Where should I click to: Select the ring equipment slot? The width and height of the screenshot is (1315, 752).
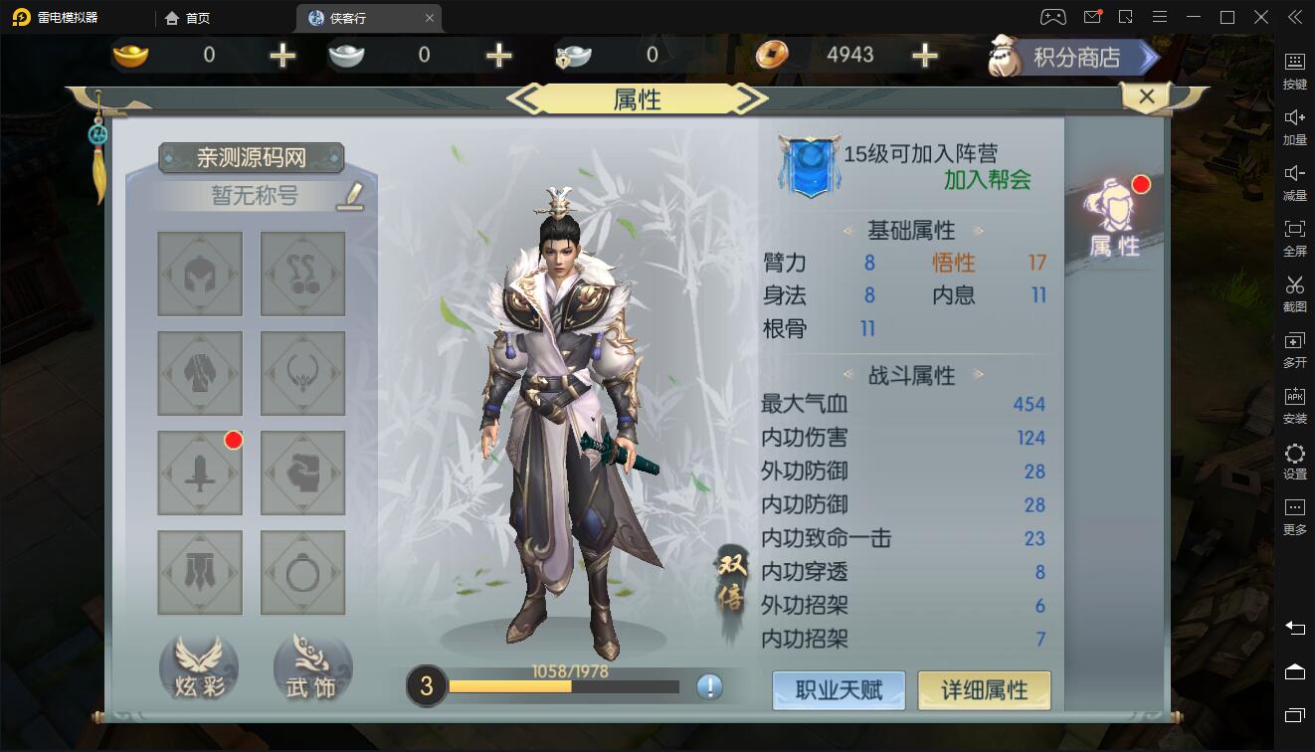pos(303,573)
